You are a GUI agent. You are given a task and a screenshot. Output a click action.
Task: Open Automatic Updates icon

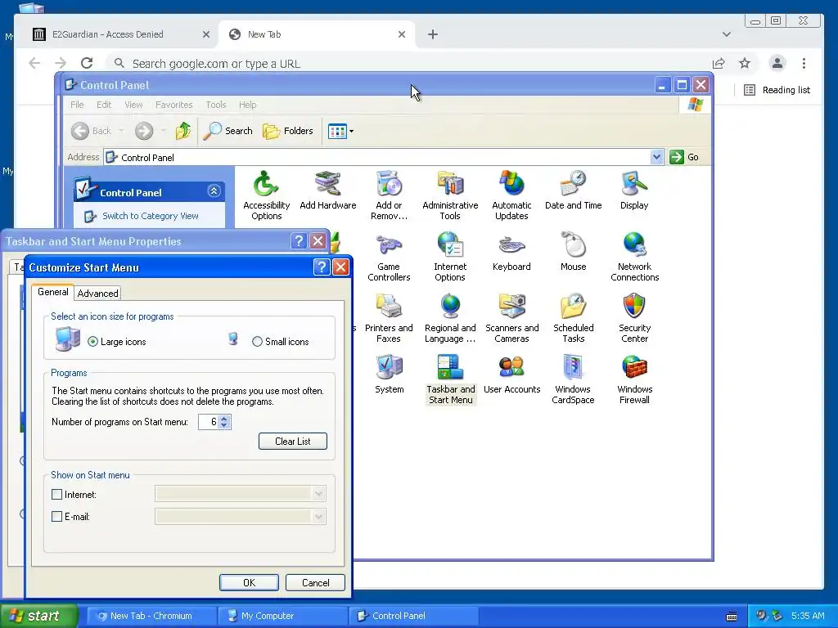coord(511,195)
